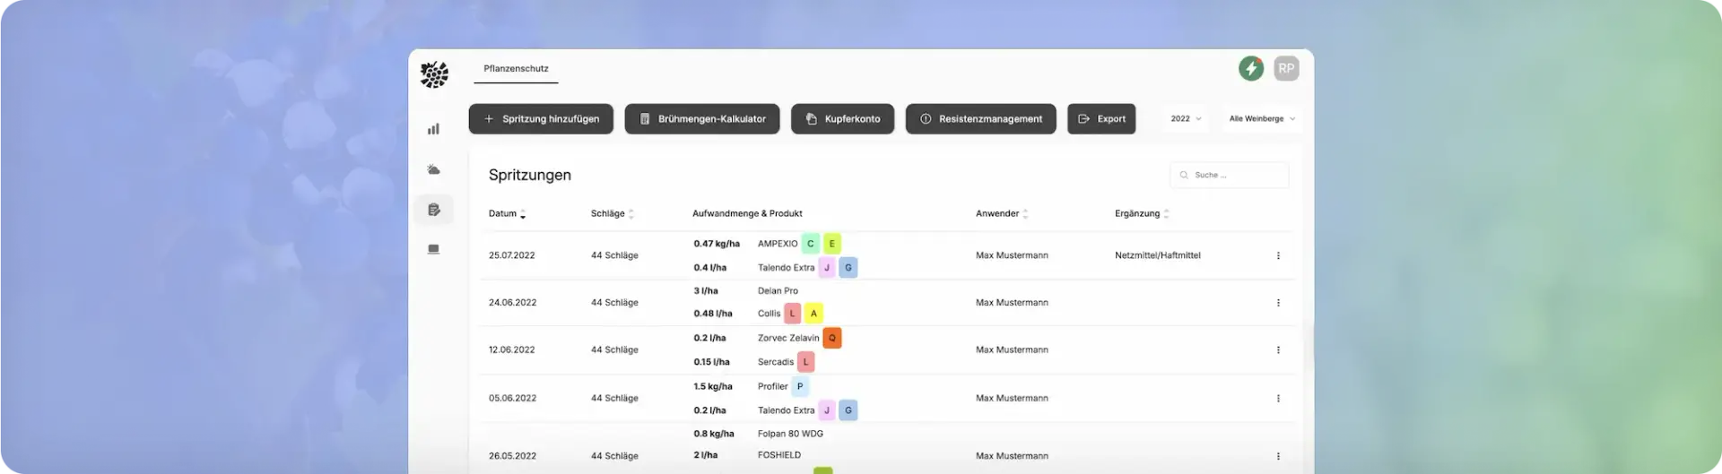Viewport: 1722px width, 474px height.
Task: Click the 12.06.2022 date cell
Action: click(x=512, y=350)
